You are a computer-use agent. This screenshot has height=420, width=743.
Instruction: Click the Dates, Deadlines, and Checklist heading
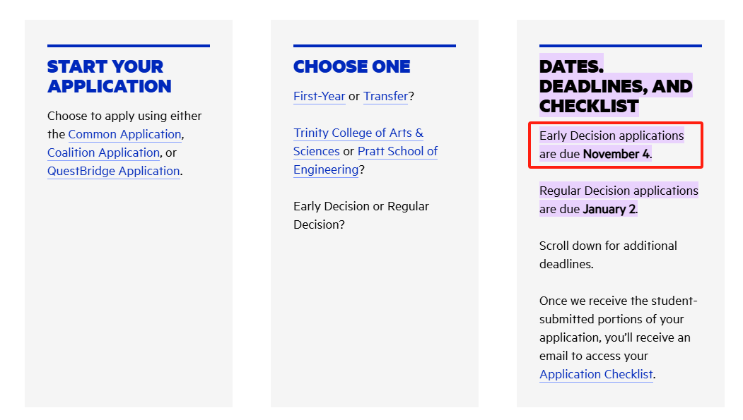(x=616, y=86)
